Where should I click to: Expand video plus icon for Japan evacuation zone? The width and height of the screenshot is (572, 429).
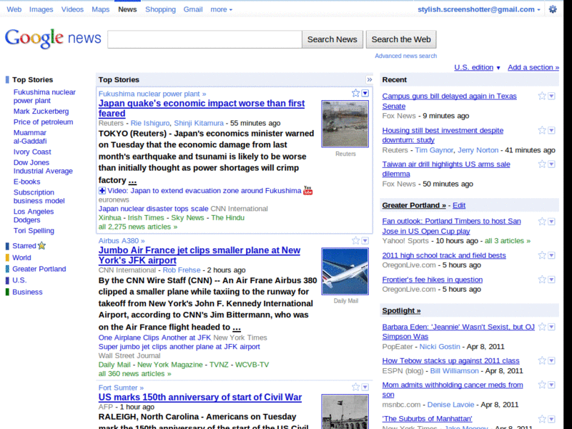(x=102, y=190)
